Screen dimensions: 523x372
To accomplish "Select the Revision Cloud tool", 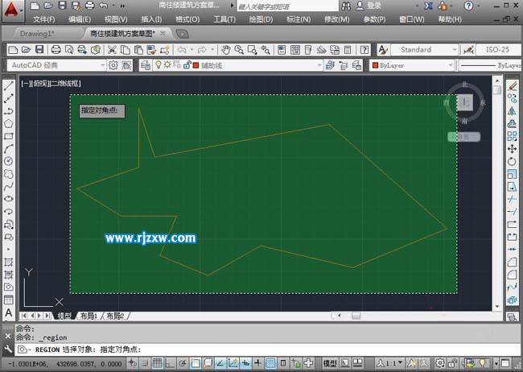I will tap(8, 174).
